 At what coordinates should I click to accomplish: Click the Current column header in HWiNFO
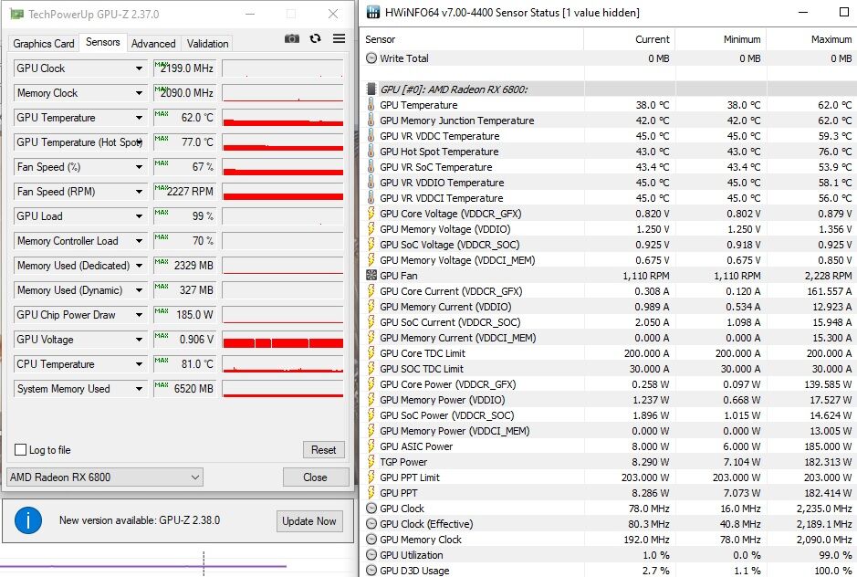[x=629, y=39]
